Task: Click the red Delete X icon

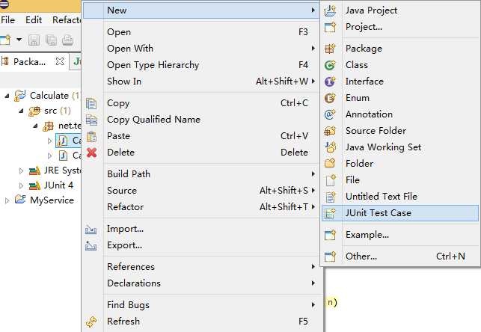Action: point(91,153)
